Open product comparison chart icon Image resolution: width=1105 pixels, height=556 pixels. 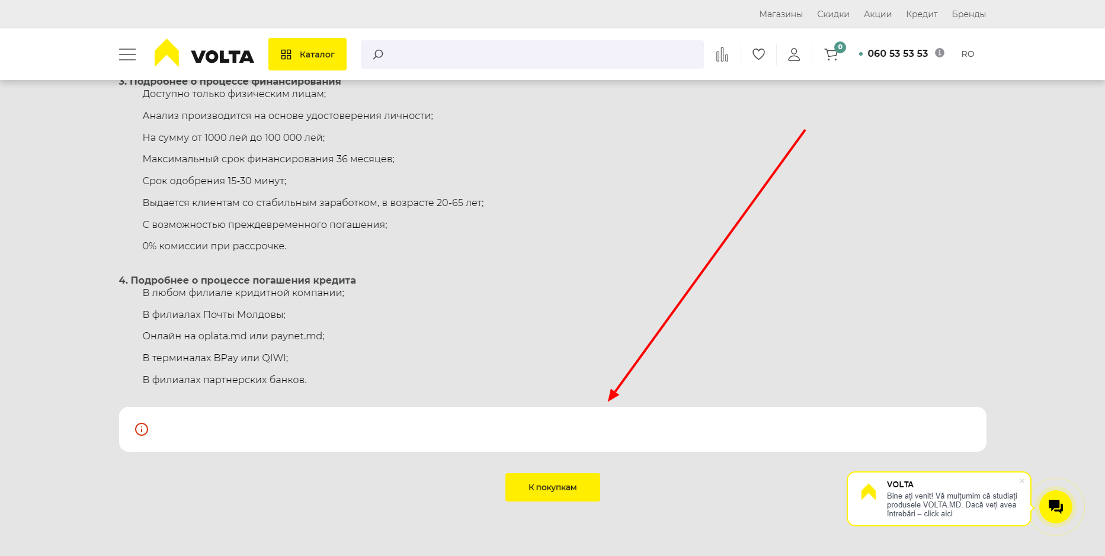point(722,54)
